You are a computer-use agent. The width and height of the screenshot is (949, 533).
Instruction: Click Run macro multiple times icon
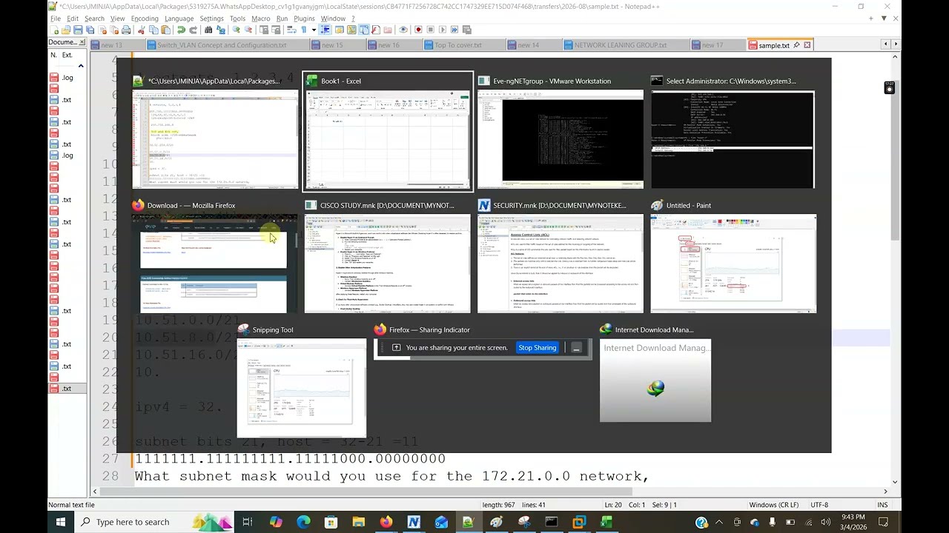[454, 30]
